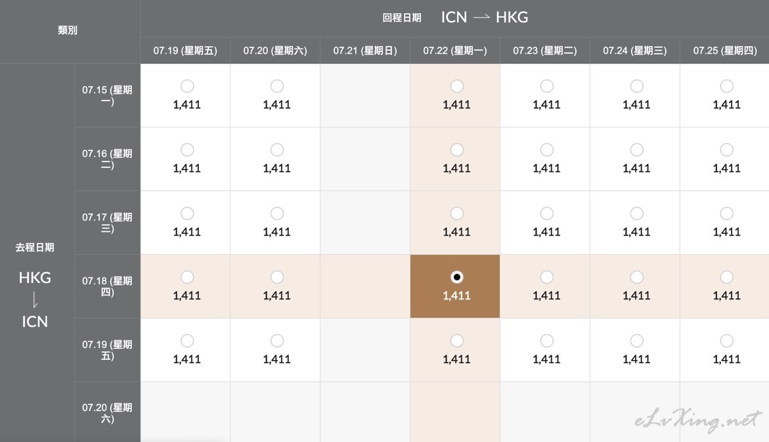
Task: Click the 回程日期 ICN to HKG heading
Action: point(454,18)
